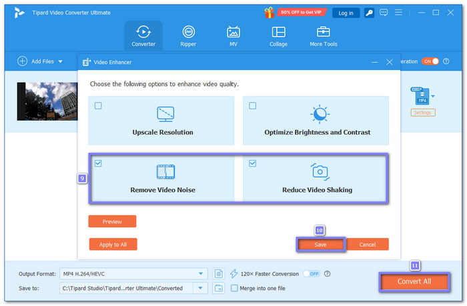This screenshot has height=306, width=467.
Task: Uncheck the Remove Video Noise checkbox
Action: (x=98, y=163)
